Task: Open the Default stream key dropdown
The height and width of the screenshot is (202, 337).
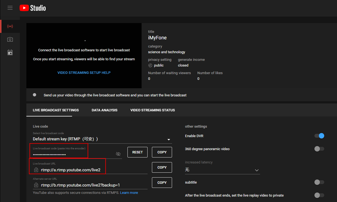Action: pos(102,139)
